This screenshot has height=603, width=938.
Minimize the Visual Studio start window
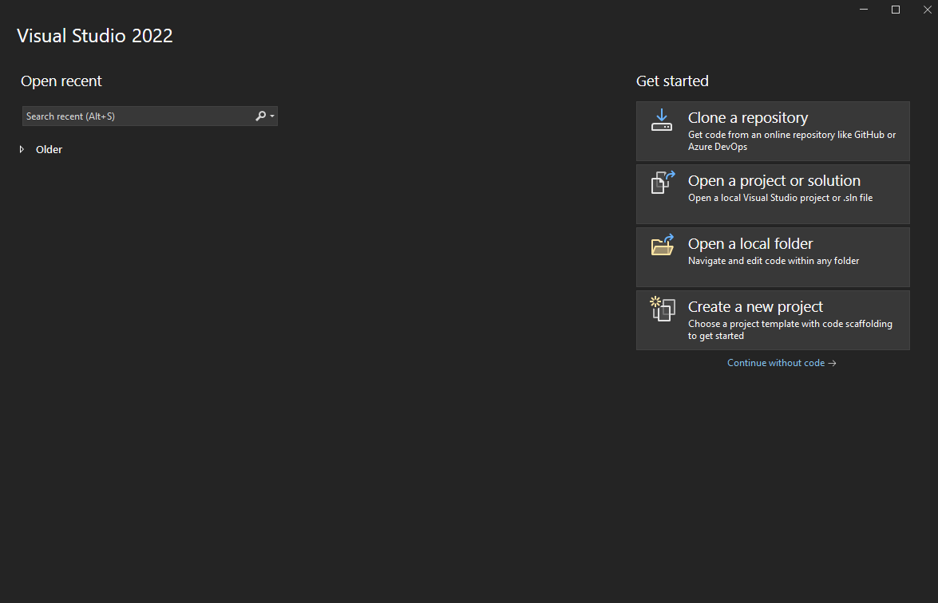pos(864,9)
